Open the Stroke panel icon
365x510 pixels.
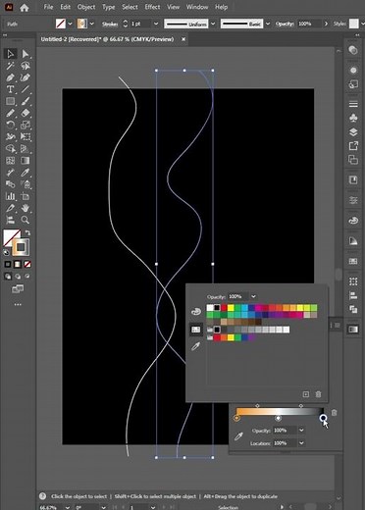(x=353, y=104)
